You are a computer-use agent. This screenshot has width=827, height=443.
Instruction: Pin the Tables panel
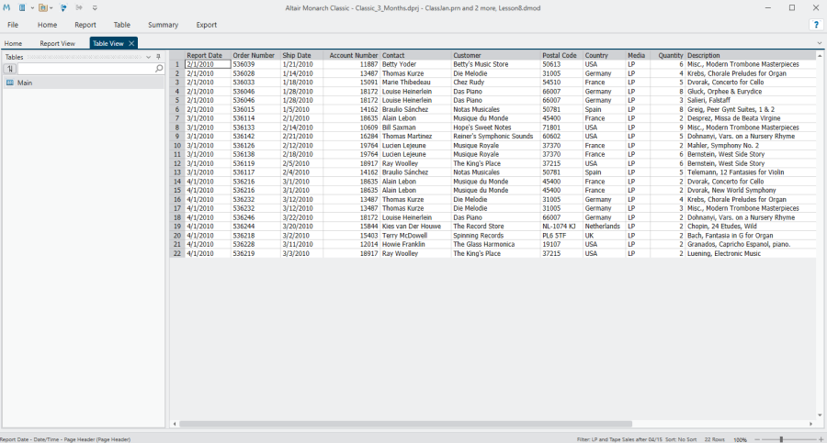[158, 57]
